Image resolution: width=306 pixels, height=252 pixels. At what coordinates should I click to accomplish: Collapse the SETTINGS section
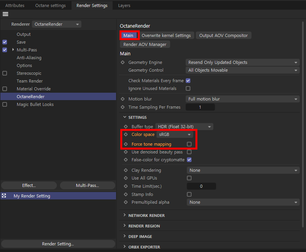pos(125,117)
